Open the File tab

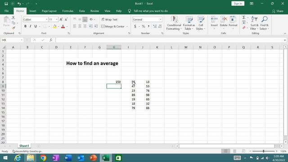point(7,11)
